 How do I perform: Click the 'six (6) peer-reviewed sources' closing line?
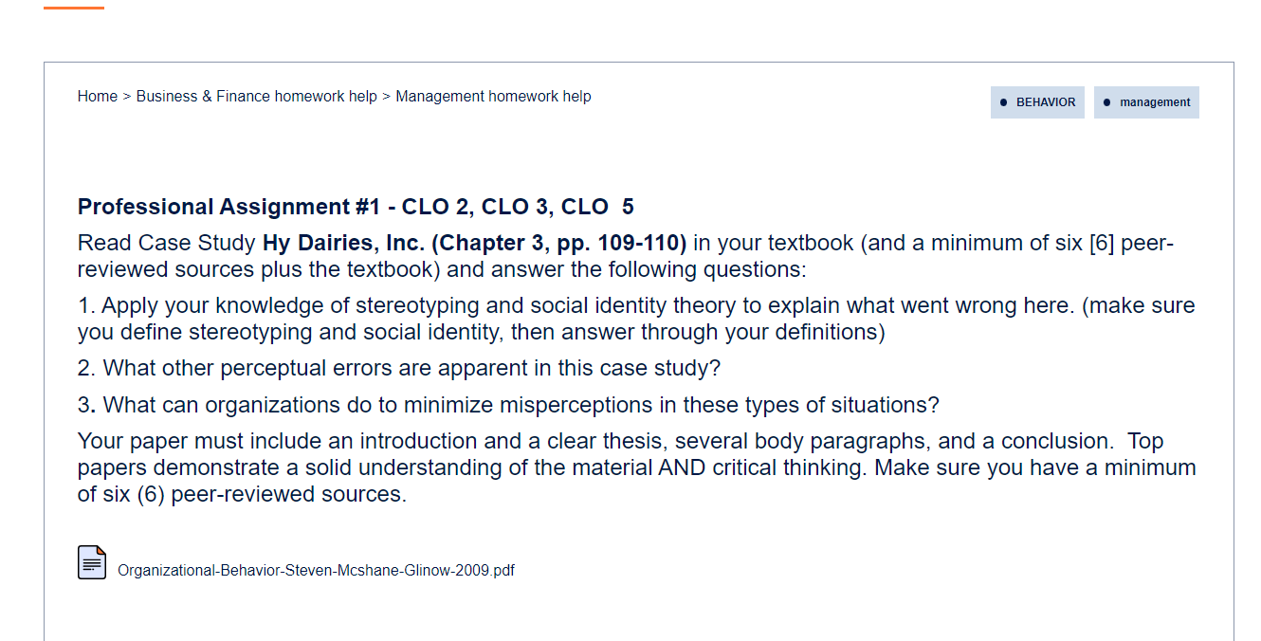point(242,494)
